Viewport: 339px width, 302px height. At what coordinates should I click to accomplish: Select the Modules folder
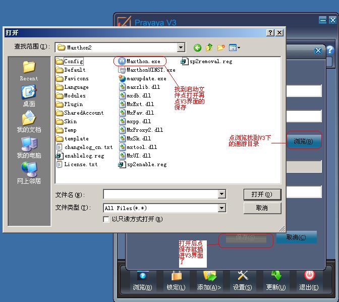tap(71, 95)
